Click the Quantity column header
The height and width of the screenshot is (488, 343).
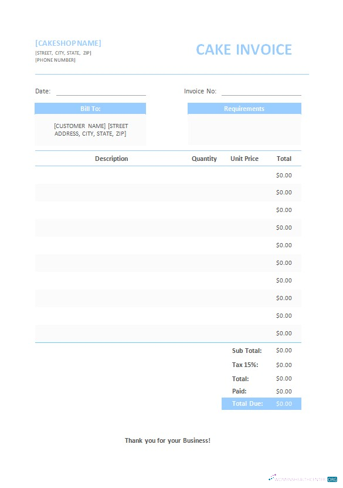[x=204, y=159]
